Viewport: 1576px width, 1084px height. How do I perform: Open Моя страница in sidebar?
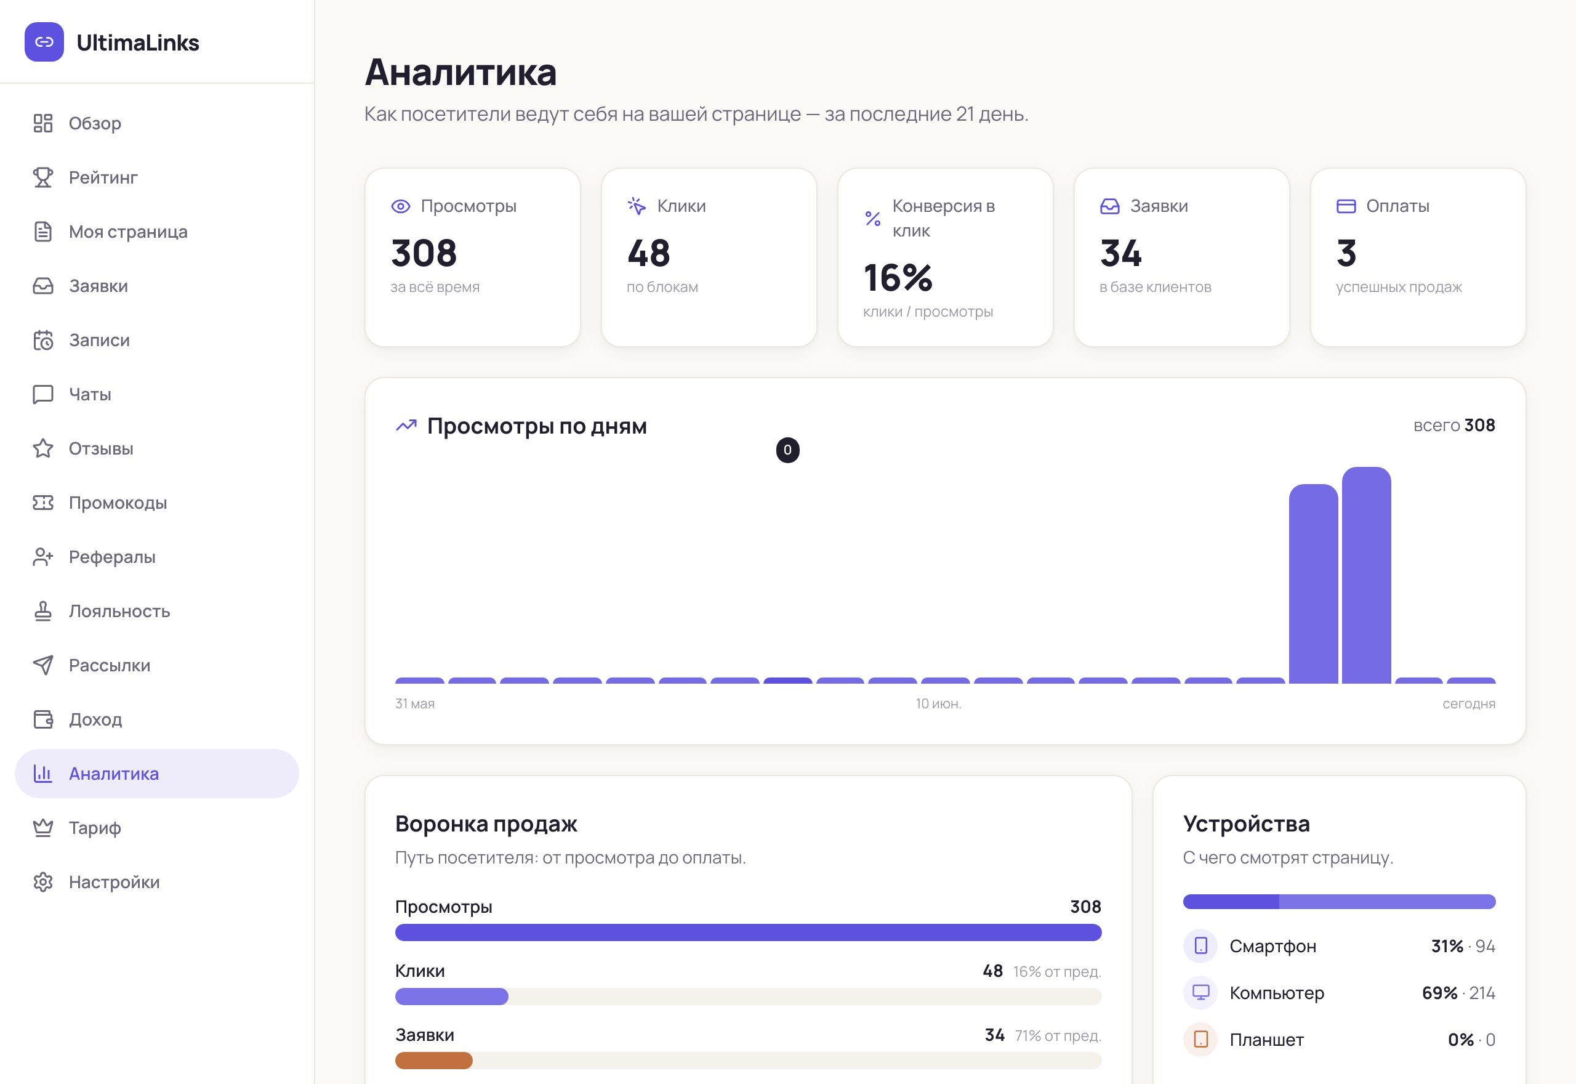pos(157,232)
